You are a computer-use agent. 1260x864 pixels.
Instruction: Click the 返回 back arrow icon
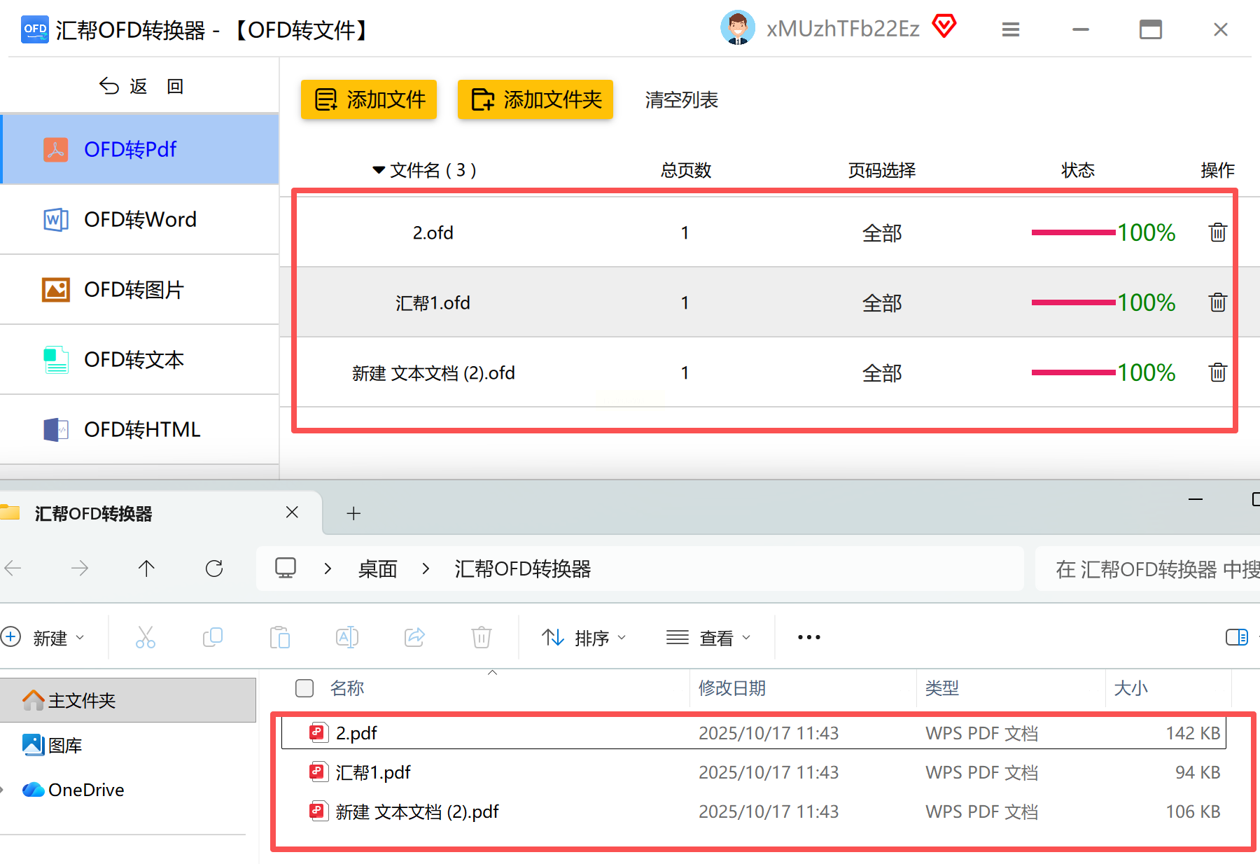point(109,86)
